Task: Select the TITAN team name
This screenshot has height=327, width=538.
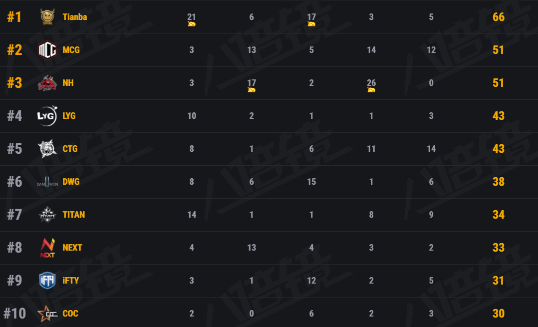Action: [74, 215]
